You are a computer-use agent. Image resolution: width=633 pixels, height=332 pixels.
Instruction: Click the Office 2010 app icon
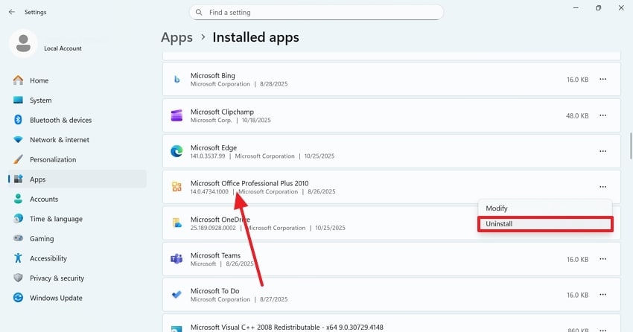click(176, 187)
